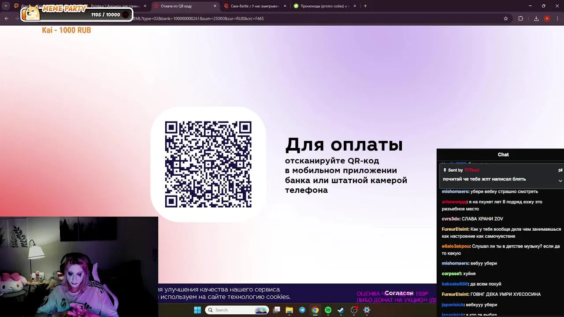This screenshot has width=564, height=317.
Task: Go back with the browser arrow
Action: pos(6,18)
